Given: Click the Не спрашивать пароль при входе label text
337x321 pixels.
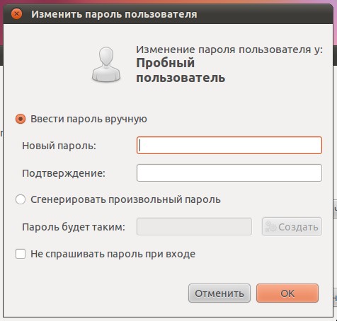Looking at the screenshot, I should [113, 254].
